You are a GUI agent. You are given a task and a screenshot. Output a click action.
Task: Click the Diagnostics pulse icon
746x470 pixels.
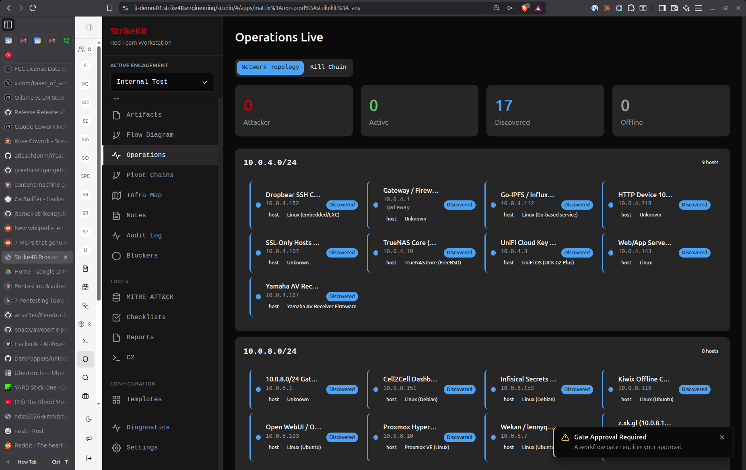coord(116,428)
